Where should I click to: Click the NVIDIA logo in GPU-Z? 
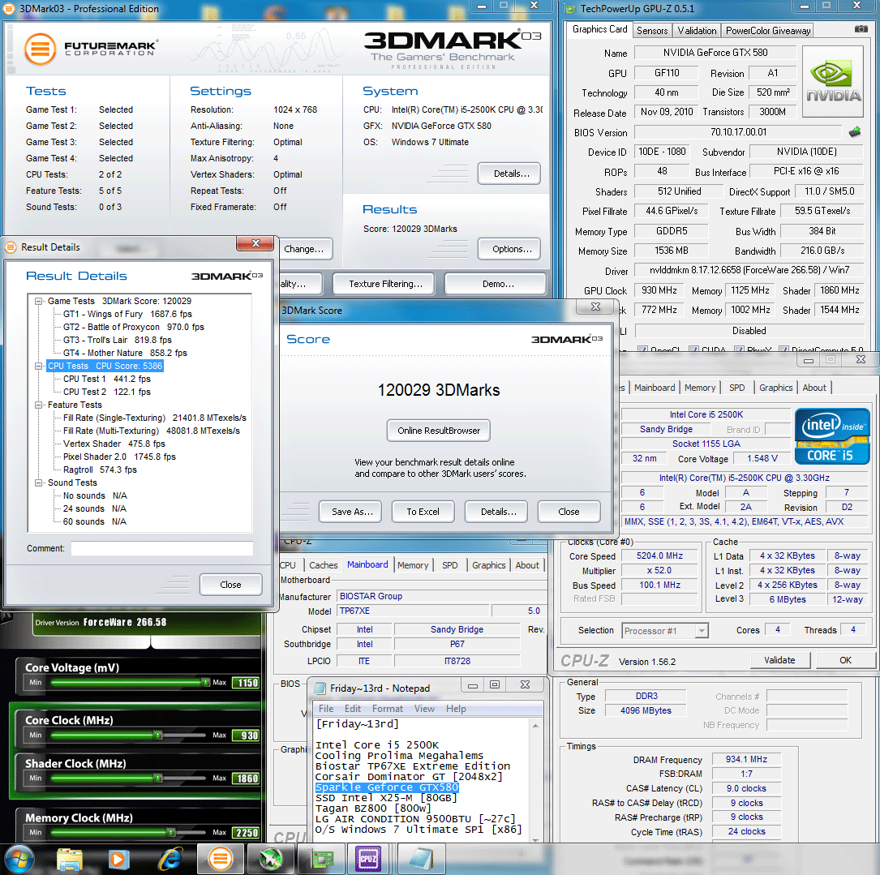point(833,81)
